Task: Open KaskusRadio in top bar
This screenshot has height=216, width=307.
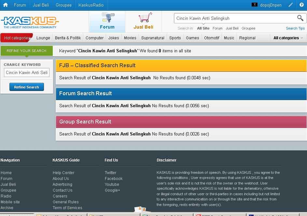Action: pyautogui.click(x=91, y=5)
